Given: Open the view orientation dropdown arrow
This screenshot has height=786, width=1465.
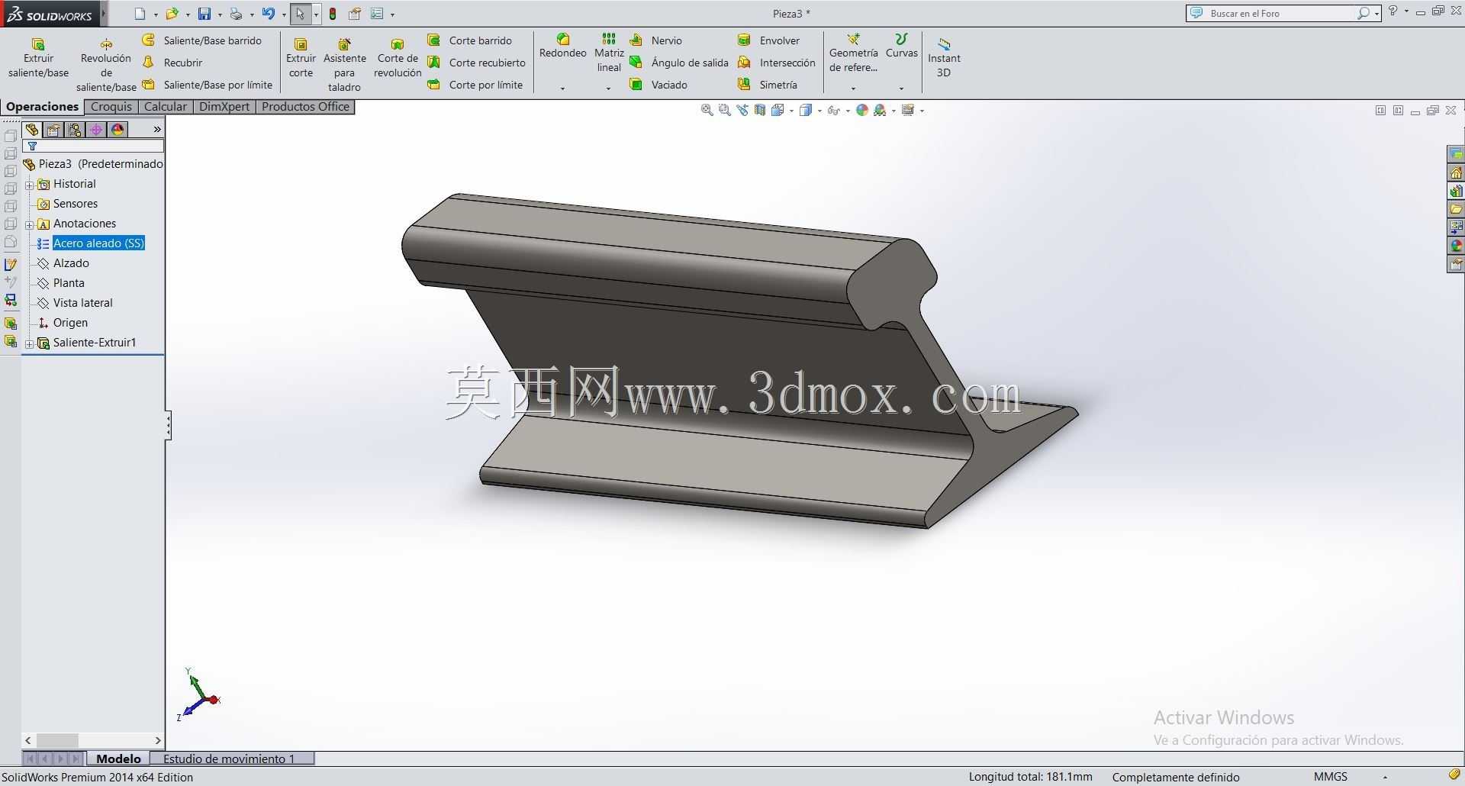Looking at the screenshot, I should click(791, 111).
